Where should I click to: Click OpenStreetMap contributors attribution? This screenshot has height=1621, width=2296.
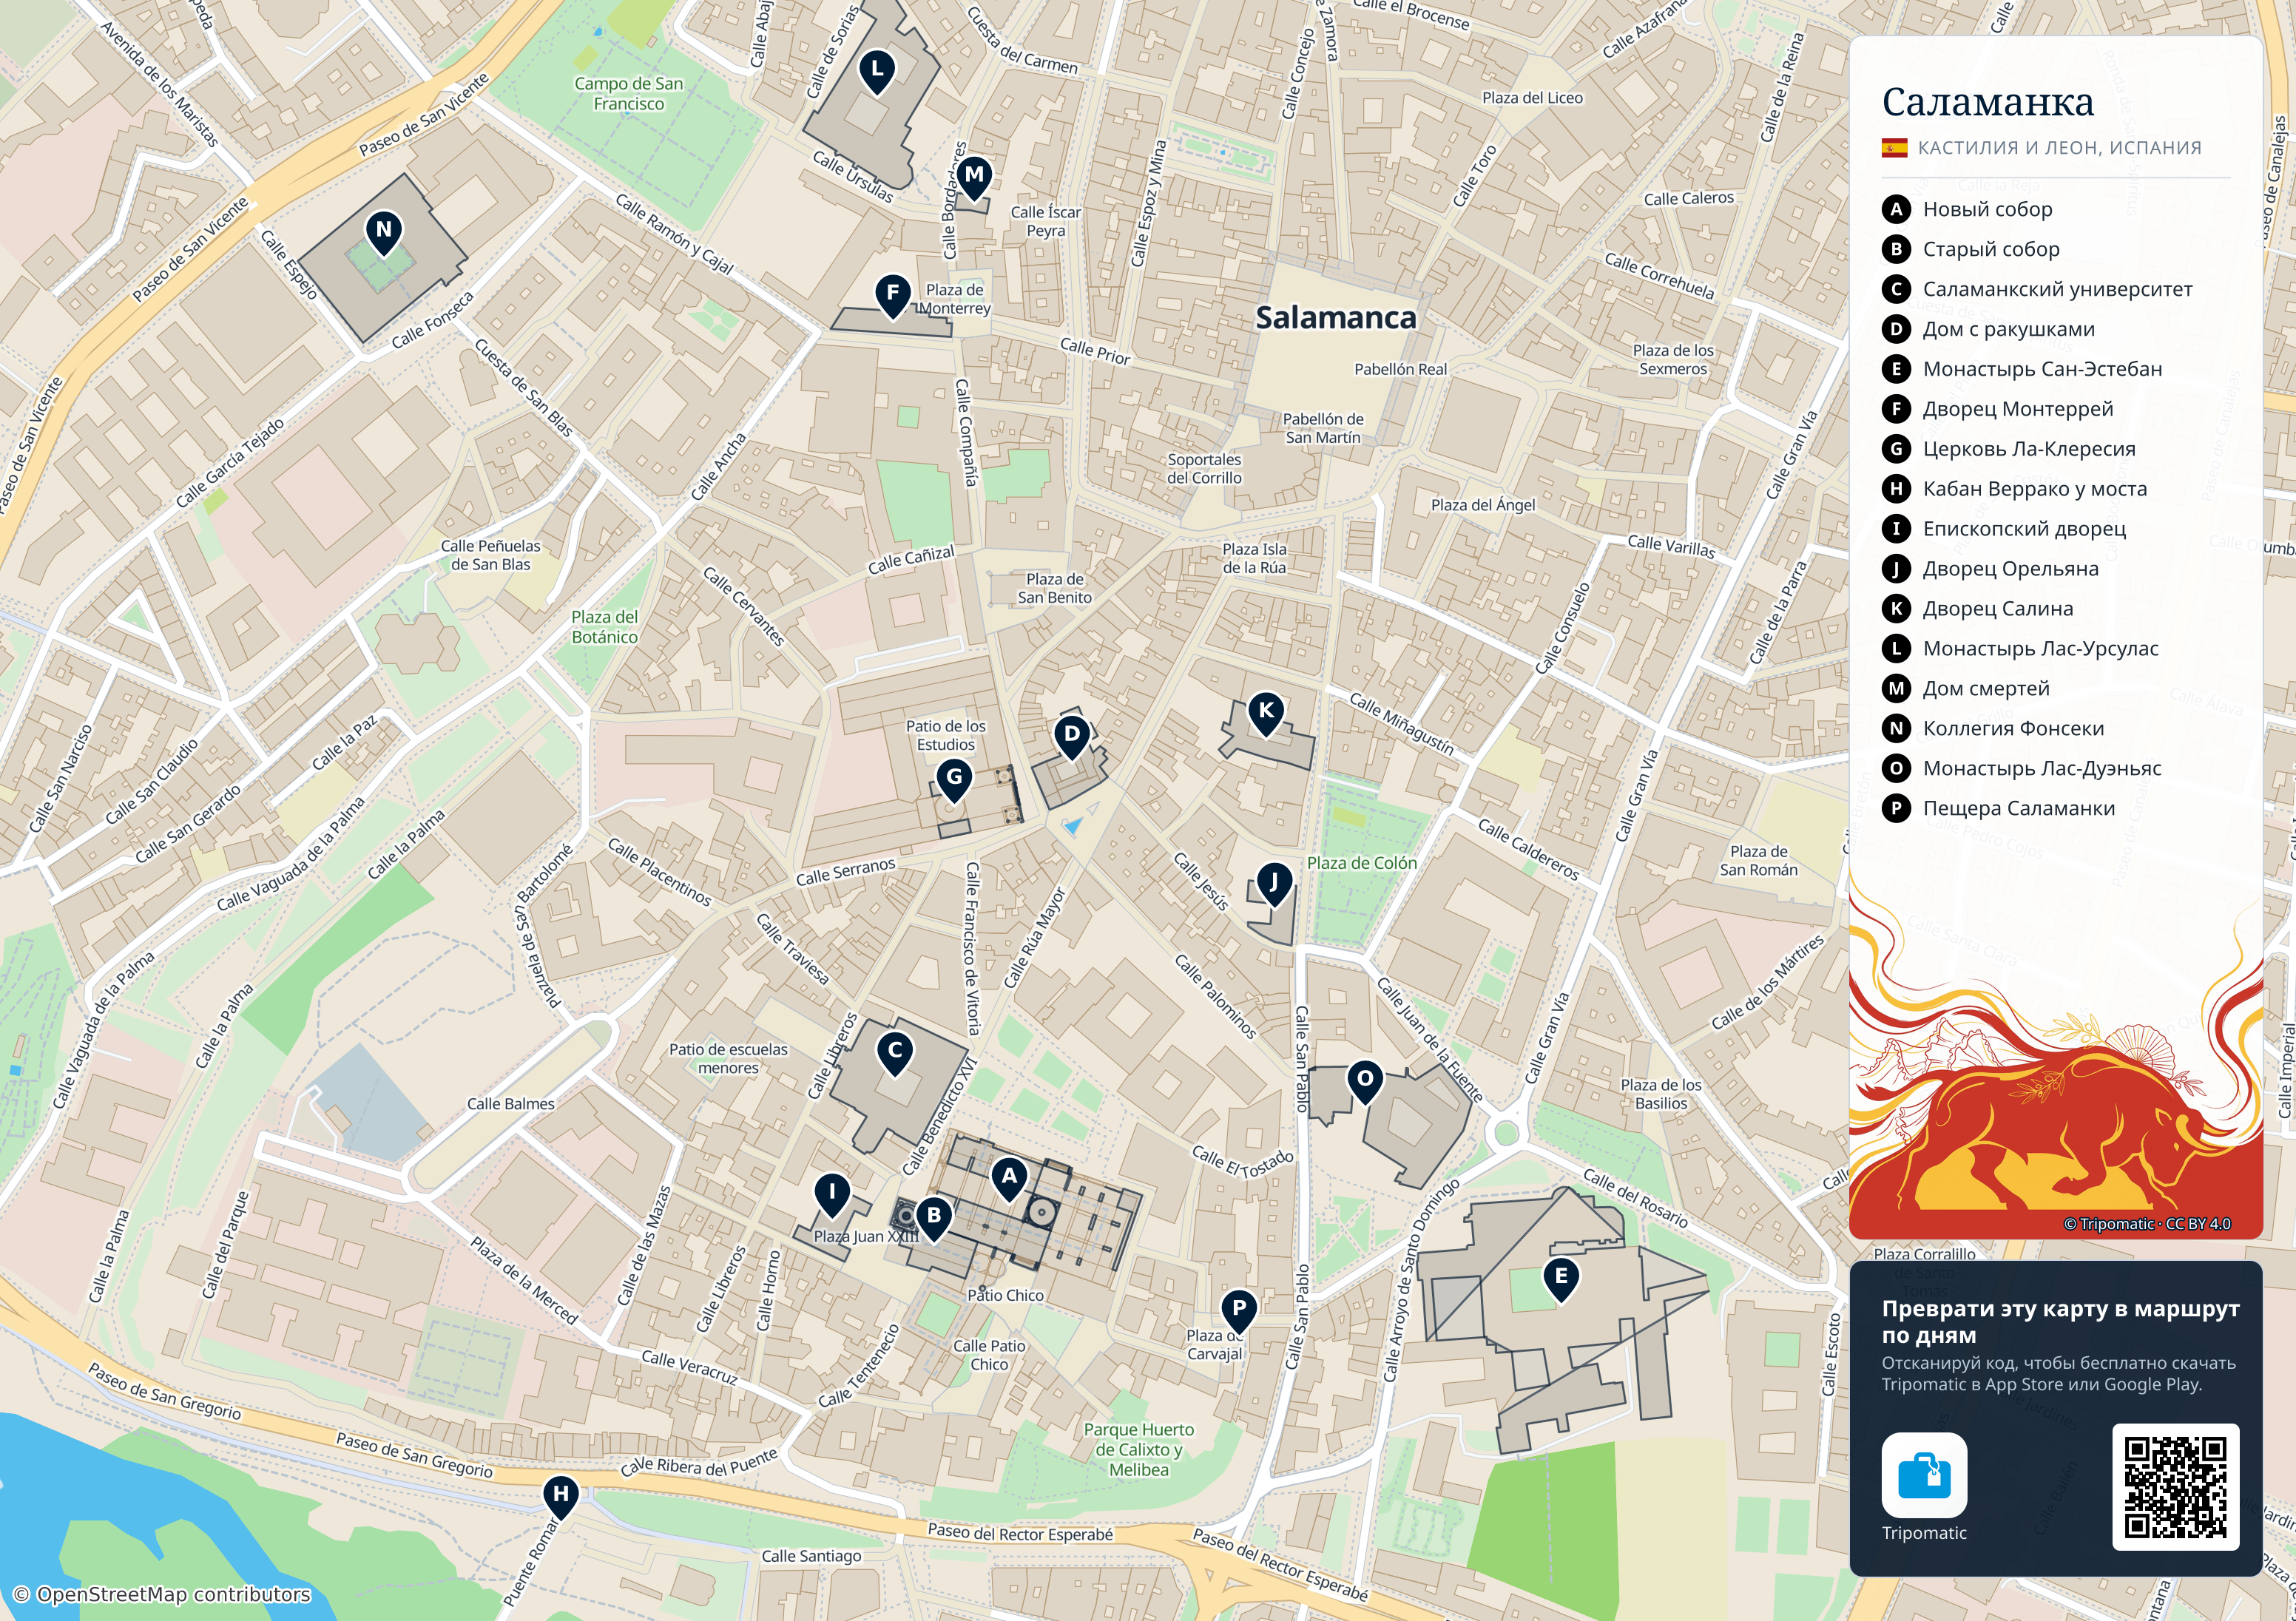coord(161,1595)
